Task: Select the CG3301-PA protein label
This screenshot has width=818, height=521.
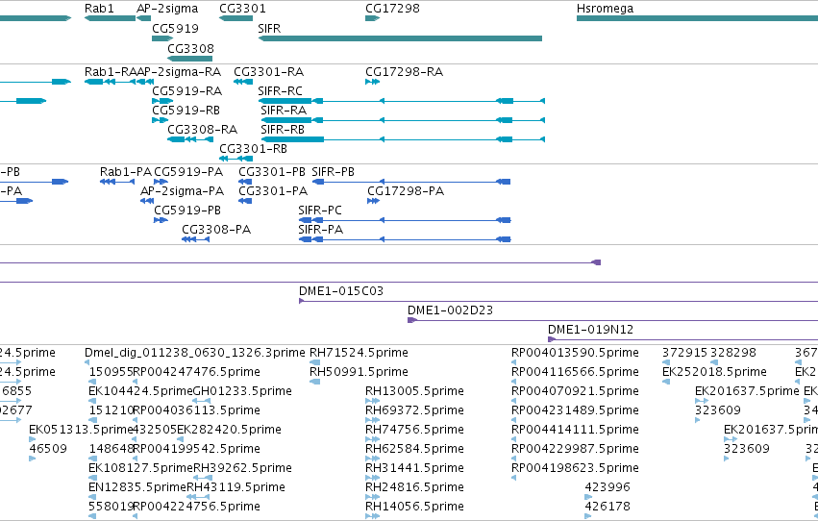Action: coord(273,191)
